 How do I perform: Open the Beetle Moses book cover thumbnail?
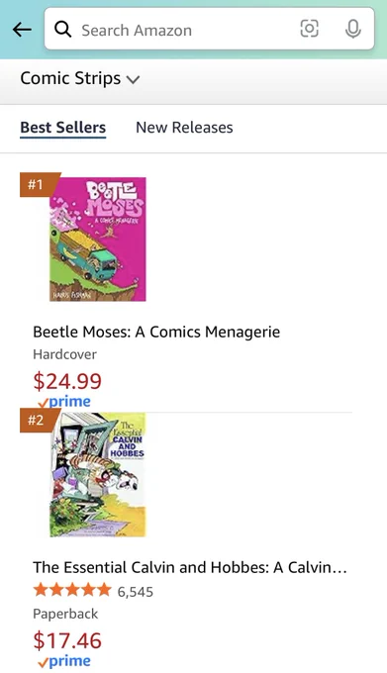point(98,240)
